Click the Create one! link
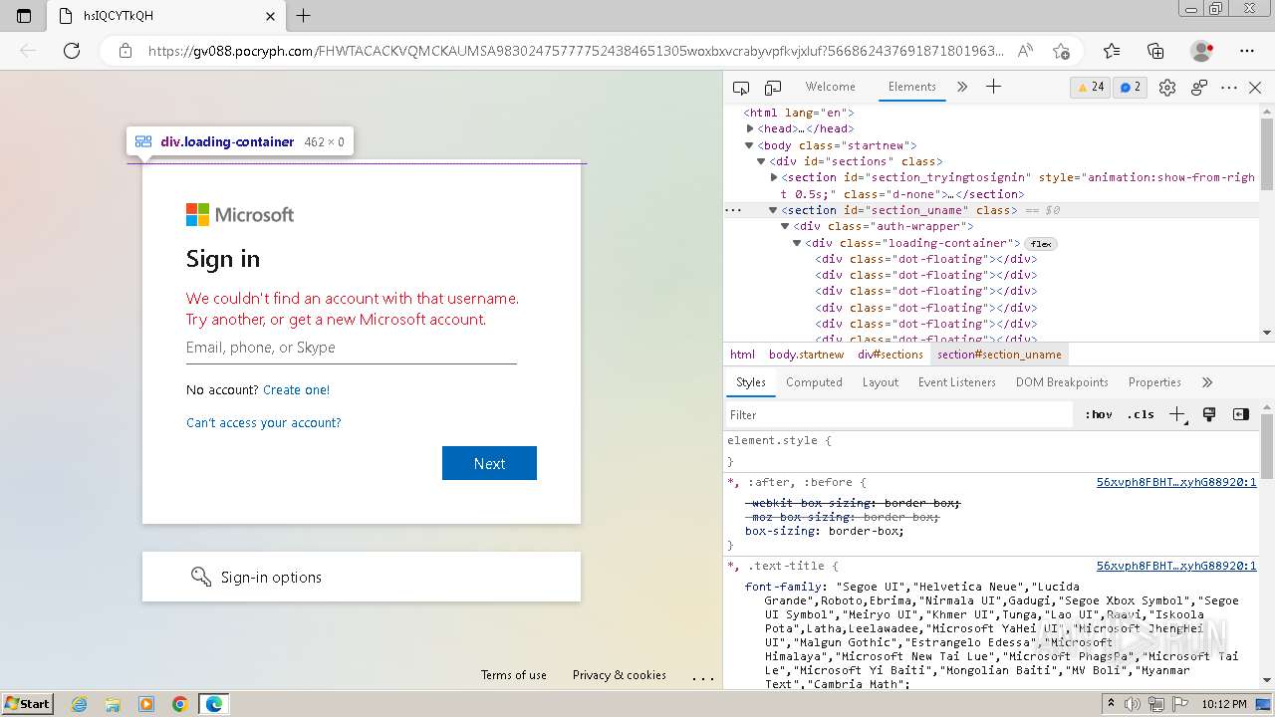The height and width of the screenshot is (717, 1275). (x=296, y=390)
